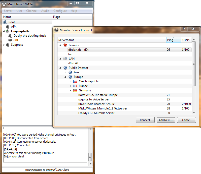Sort servers by Ping column header
This screenshot has width=201, height=174.
tap(174, 40)
